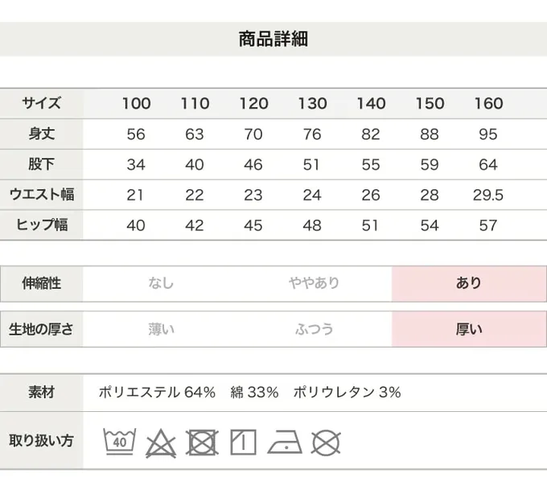Click the 40-degree wash care icon
The height and width of the screenshot is (494, 547).
coord(120,442)
